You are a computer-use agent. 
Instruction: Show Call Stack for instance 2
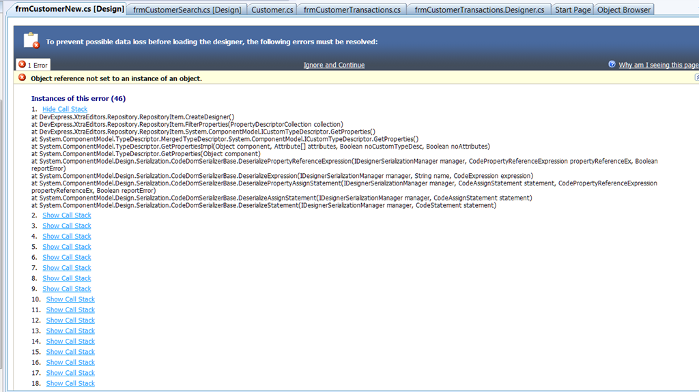[66, 215]
